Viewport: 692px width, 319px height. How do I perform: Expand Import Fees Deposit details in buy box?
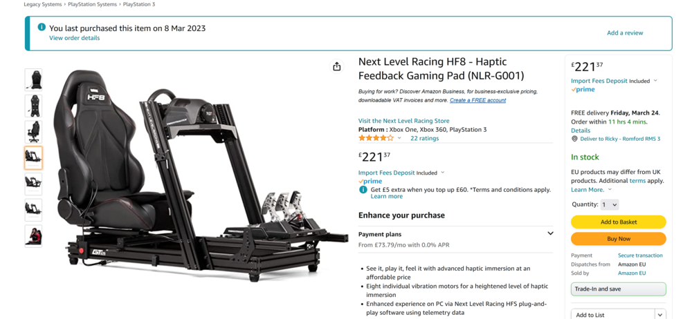click(655, 81)
